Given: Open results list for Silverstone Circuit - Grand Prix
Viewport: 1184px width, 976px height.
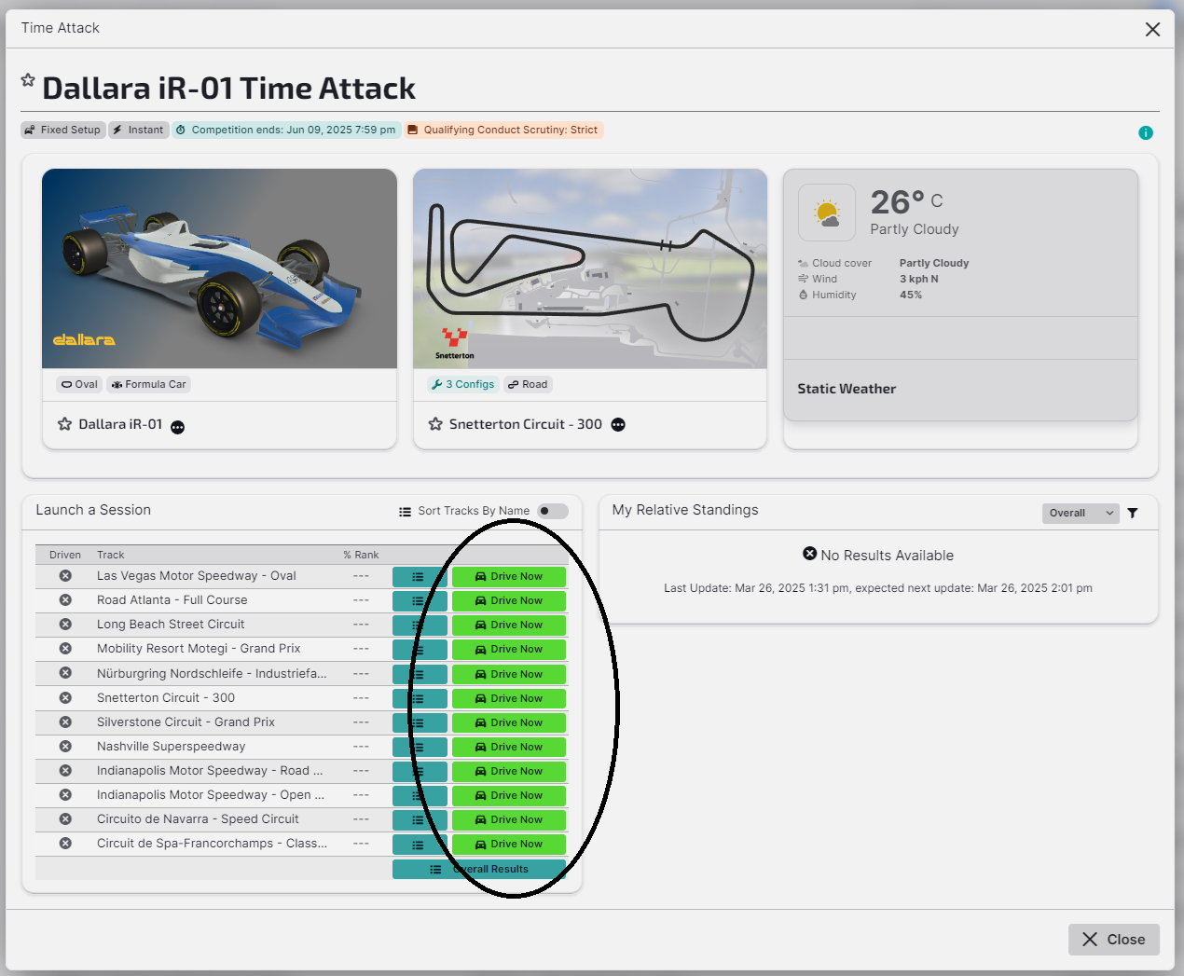Looking at the screenshot, I should coord(420,723).
